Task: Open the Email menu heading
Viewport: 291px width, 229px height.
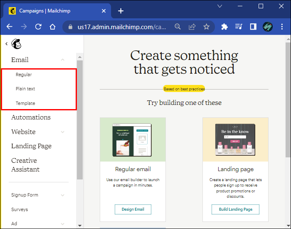Action: [x=20, y=60]
